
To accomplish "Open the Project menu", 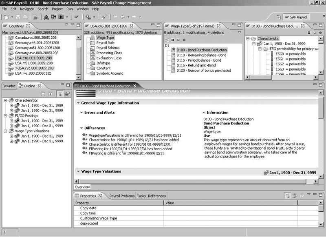I will pos(57,9).
